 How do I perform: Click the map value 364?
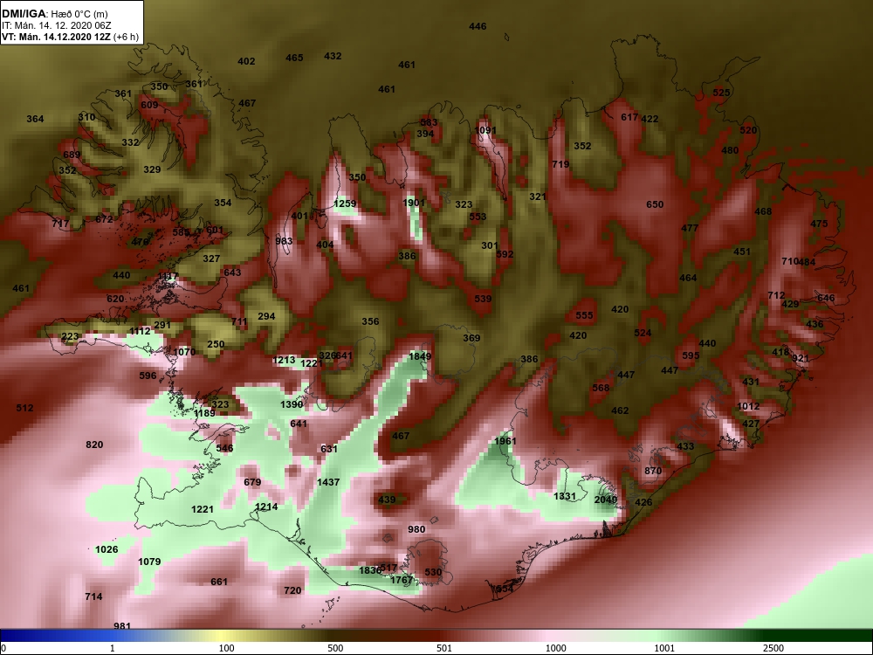35,119
